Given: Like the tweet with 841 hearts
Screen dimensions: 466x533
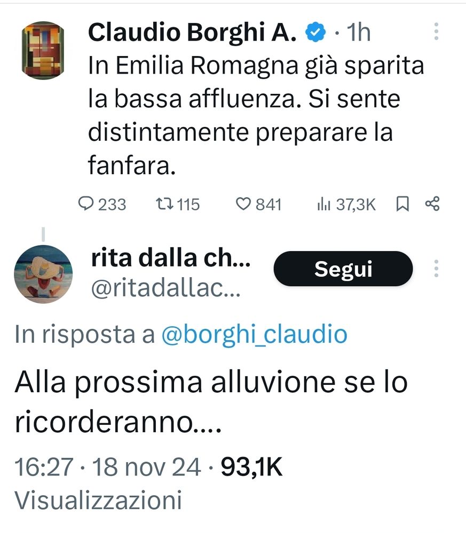Looking at the screenshot, I should 243,204.
